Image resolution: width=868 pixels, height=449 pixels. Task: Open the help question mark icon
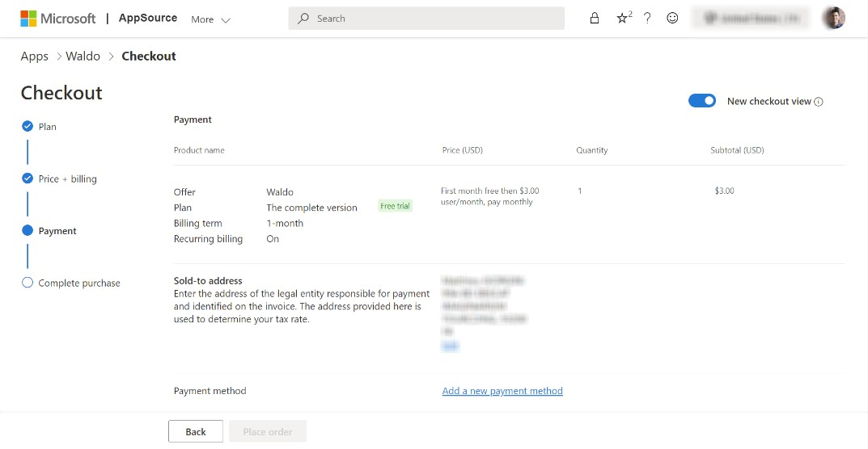[646, 19]
